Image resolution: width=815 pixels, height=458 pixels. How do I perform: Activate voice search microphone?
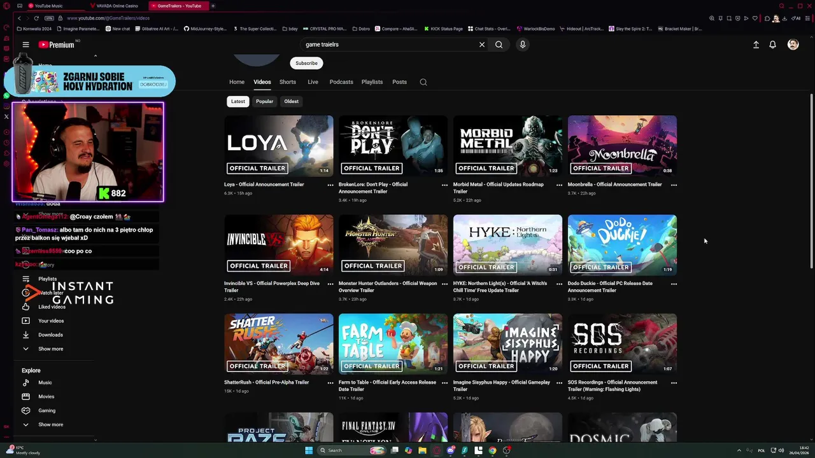pyautogui.click(x=522, y=45)
